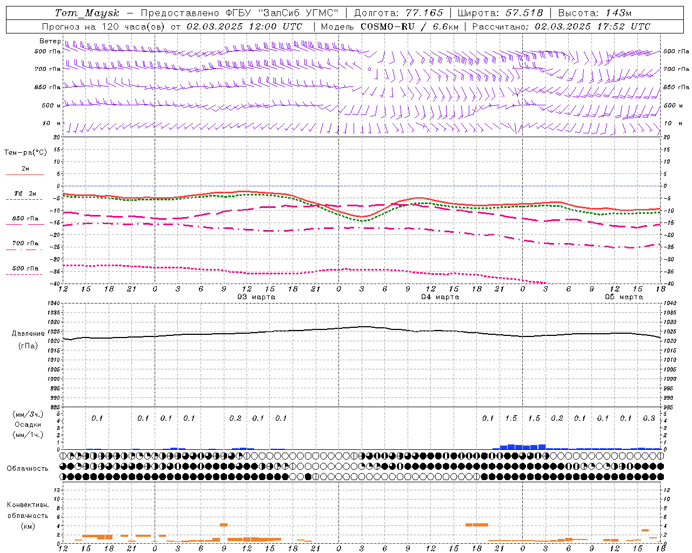Image resolution: width=692 pixels, height=553 pixels.
Task: Click the 'Тем-ра(°C)' temperature axis title
Action: pos(25,153)
